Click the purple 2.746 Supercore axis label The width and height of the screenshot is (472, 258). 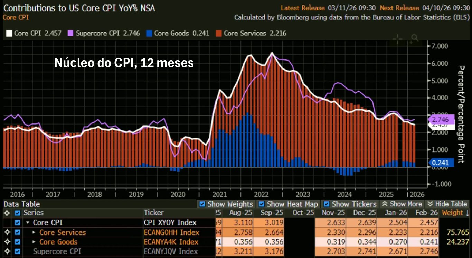pos(440,120)
